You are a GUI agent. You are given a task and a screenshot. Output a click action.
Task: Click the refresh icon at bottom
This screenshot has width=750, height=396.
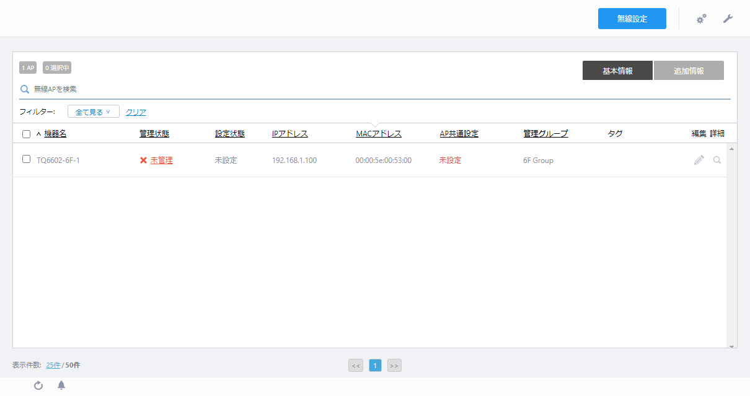click(x=38, y=385)
